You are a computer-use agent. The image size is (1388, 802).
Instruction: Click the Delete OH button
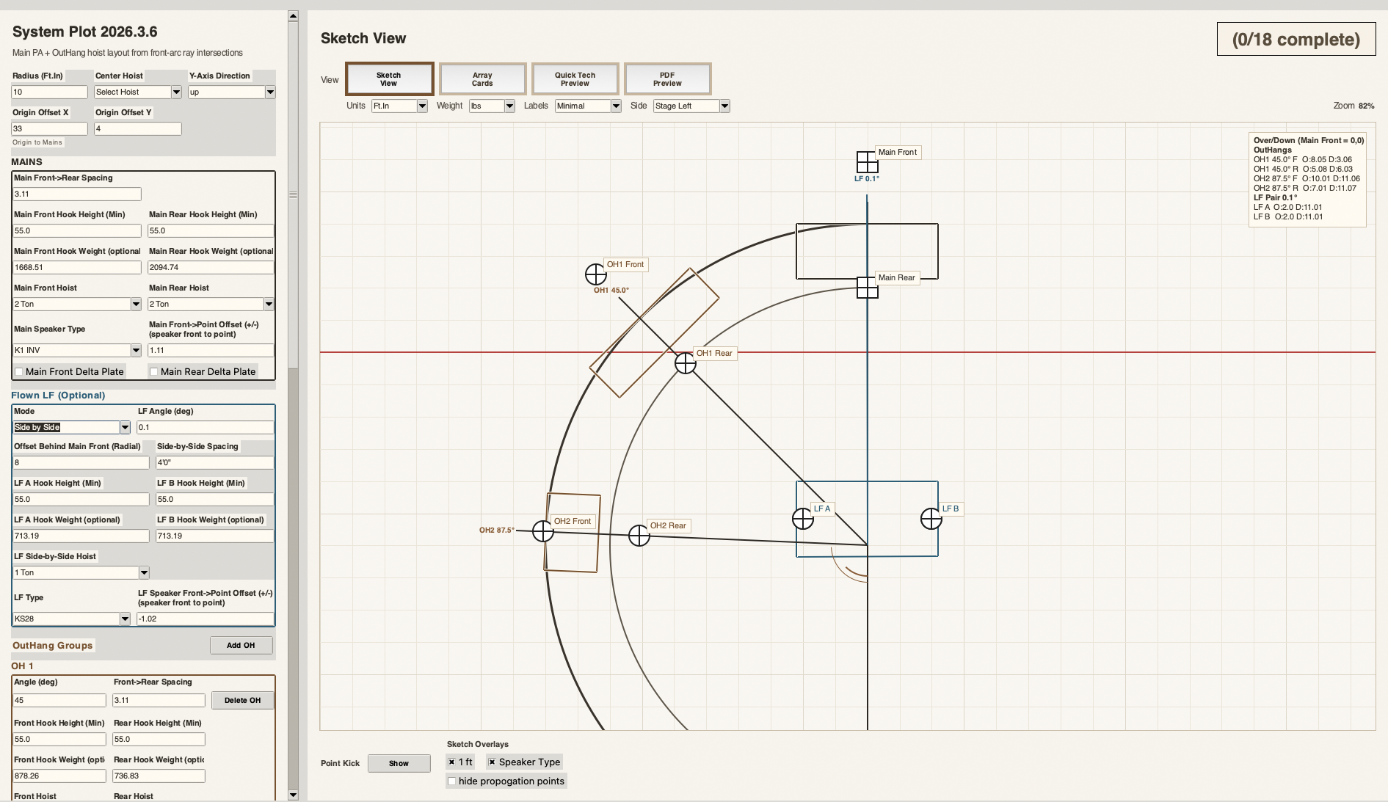[242, 700]
